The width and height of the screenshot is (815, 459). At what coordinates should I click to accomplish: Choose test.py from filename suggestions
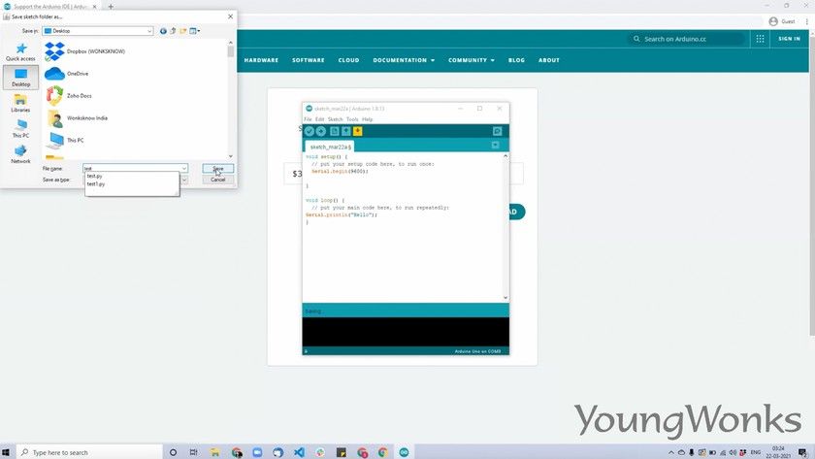95,177
